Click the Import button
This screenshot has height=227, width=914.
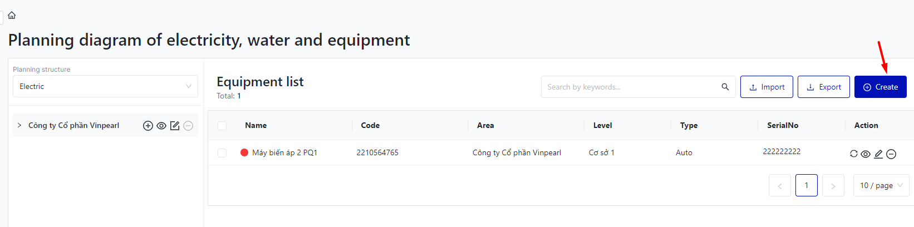[x=766, y=87]
